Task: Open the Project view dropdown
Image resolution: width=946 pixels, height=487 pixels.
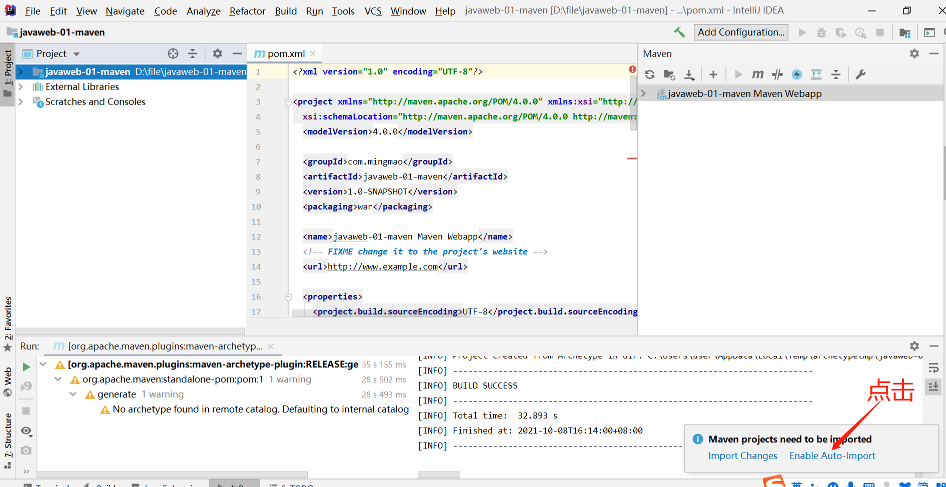Action: (77, 54)
